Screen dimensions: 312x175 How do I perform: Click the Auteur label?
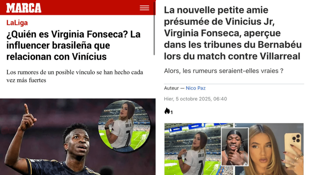tap(171, 88)
